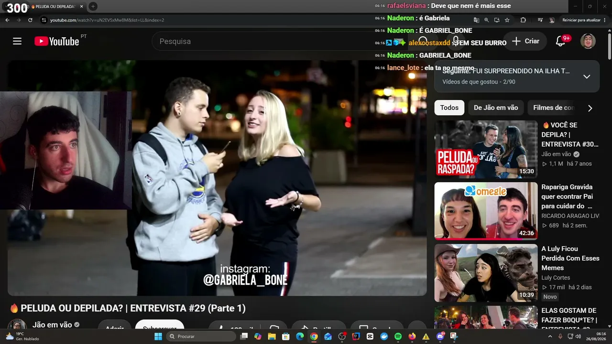Close the PELUDA OU DEPILADA tab
612x344 pixels.
[x=82, y=7]
